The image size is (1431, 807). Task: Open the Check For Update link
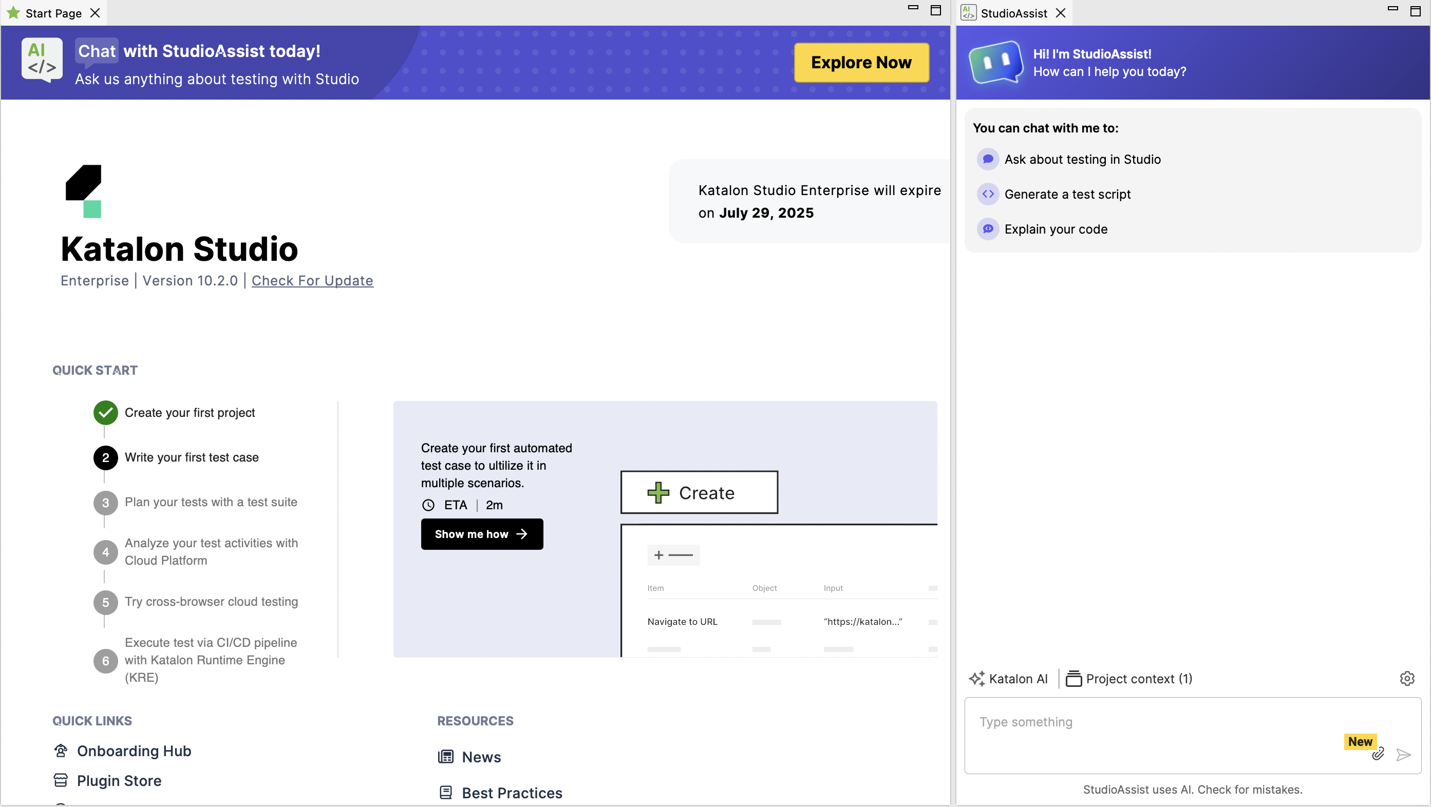click(312, 280)
